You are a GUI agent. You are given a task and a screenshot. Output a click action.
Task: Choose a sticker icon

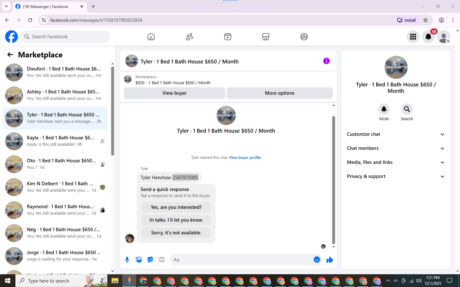coord(150,260)
